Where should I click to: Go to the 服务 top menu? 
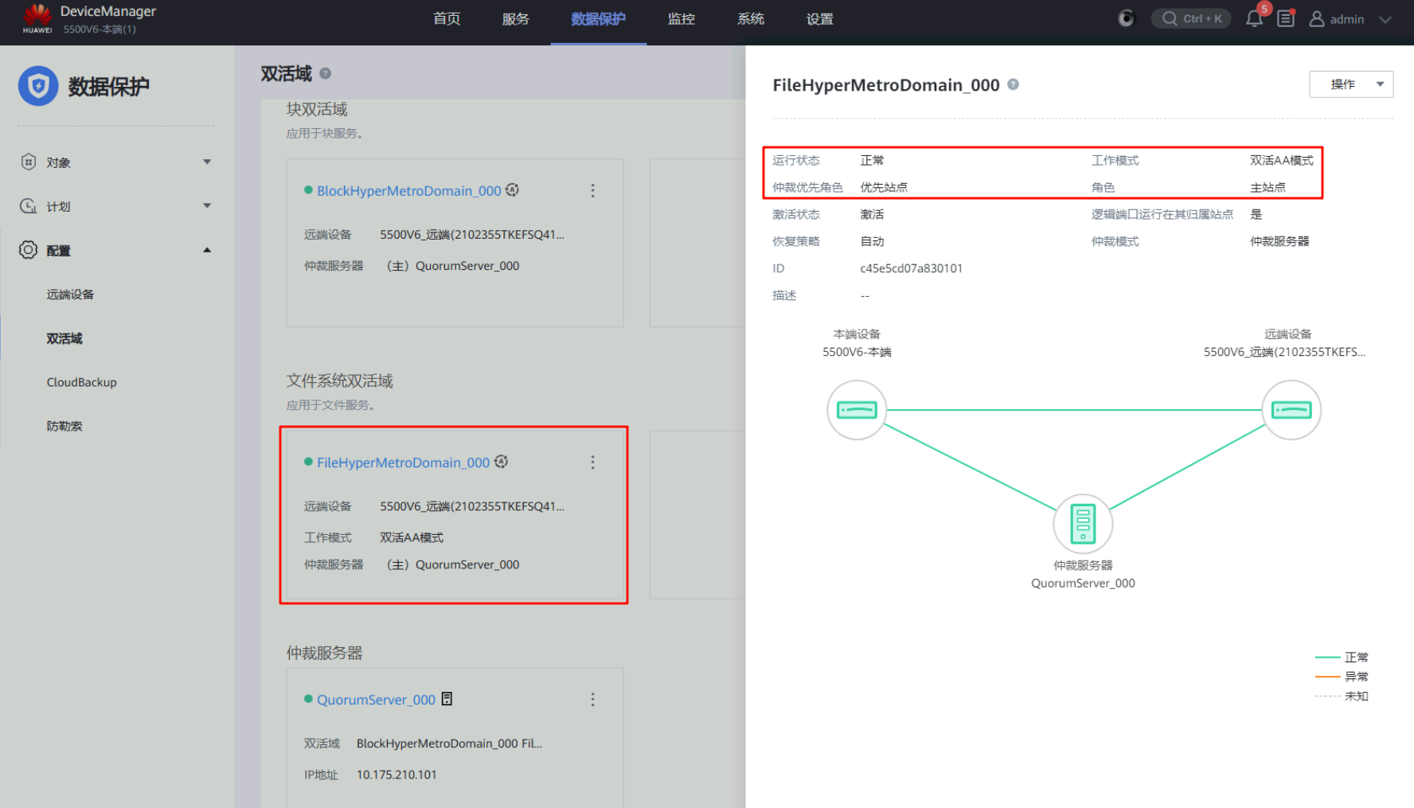(515, 19)
